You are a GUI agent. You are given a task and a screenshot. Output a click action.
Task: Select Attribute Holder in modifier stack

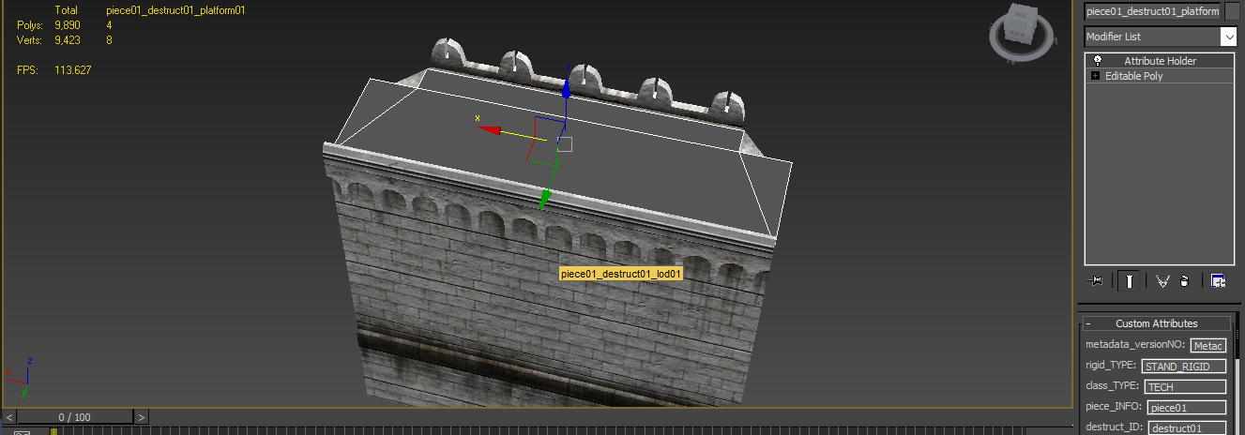(1160, 61)
